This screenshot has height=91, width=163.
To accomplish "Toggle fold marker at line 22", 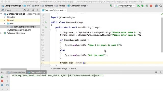I will coord(50,65).
